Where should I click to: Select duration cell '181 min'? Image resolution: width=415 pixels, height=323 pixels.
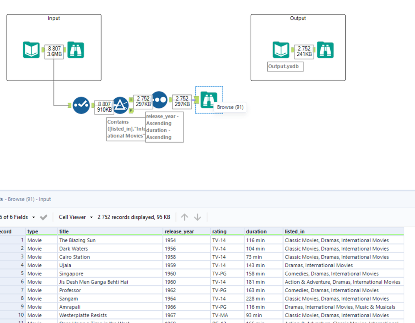tap(263, 282)
